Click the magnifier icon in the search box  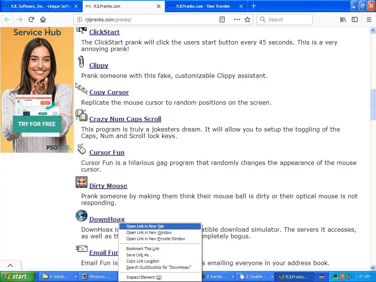[x=263, y=20]
